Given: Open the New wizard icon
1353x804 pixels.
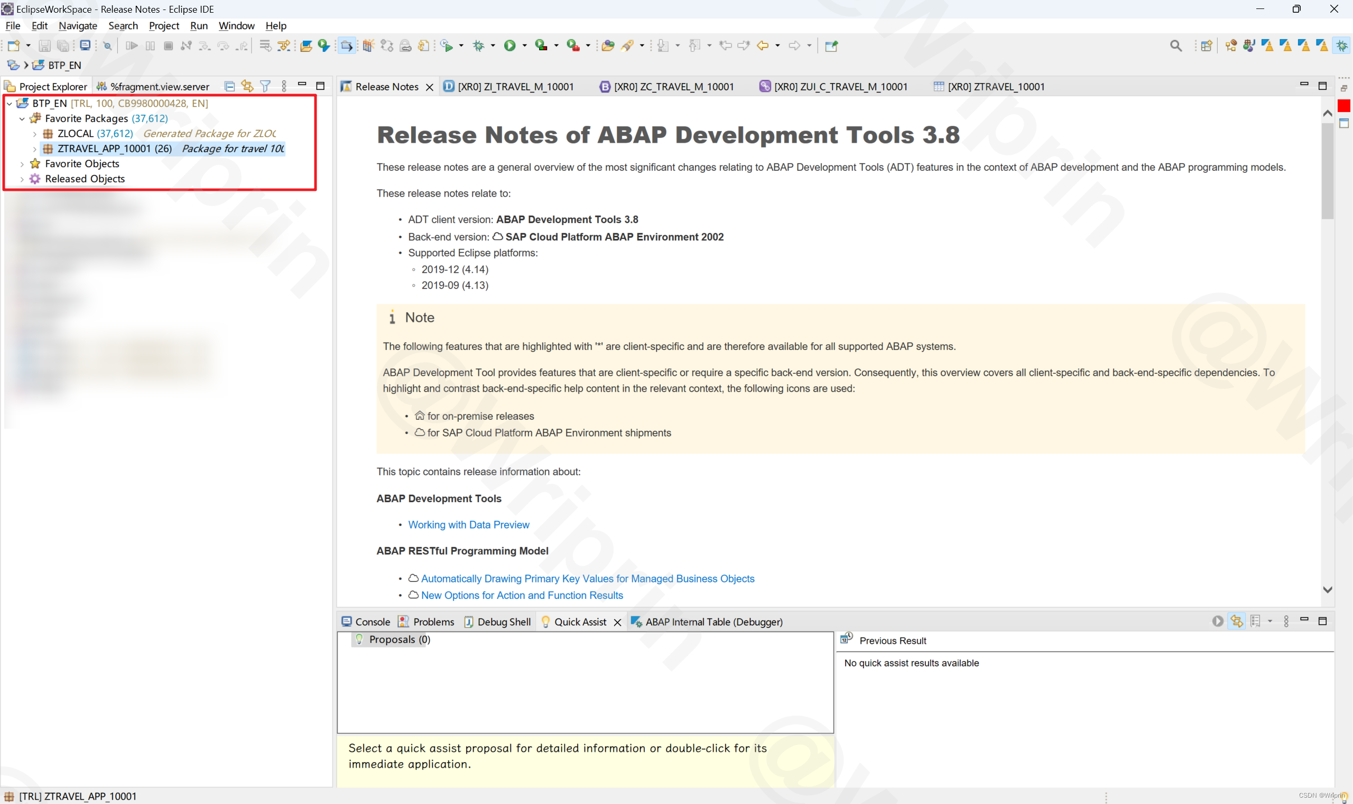Looking at the screenshot, I should coord(14,45).
